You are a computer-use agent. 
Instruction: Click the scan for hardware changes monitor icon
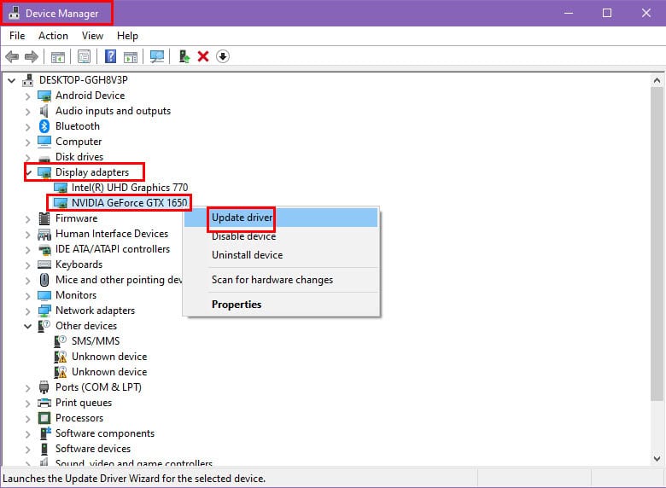(157, 56)
